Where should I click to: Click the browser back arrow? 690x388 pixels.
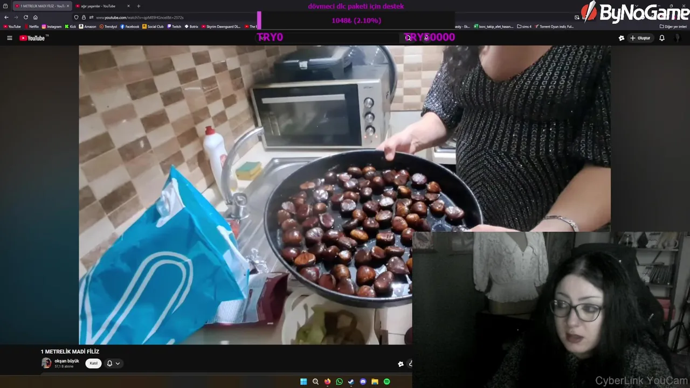6,17
